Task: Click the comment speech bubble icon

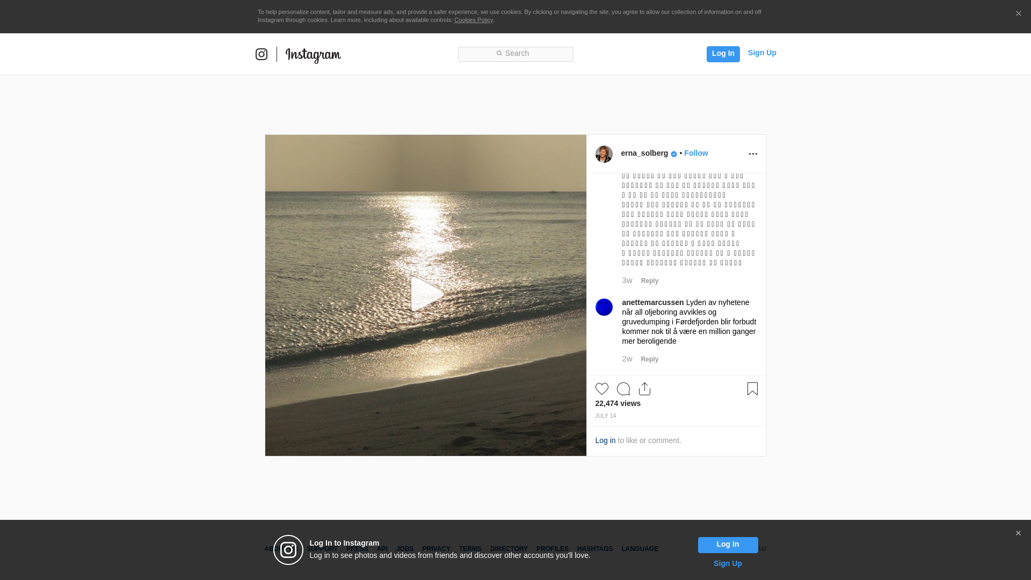Action: tap(623, 389)
